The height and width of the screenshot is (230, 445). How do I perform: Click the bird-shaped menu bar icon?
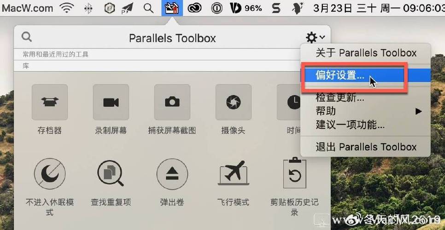pos(297,8)
